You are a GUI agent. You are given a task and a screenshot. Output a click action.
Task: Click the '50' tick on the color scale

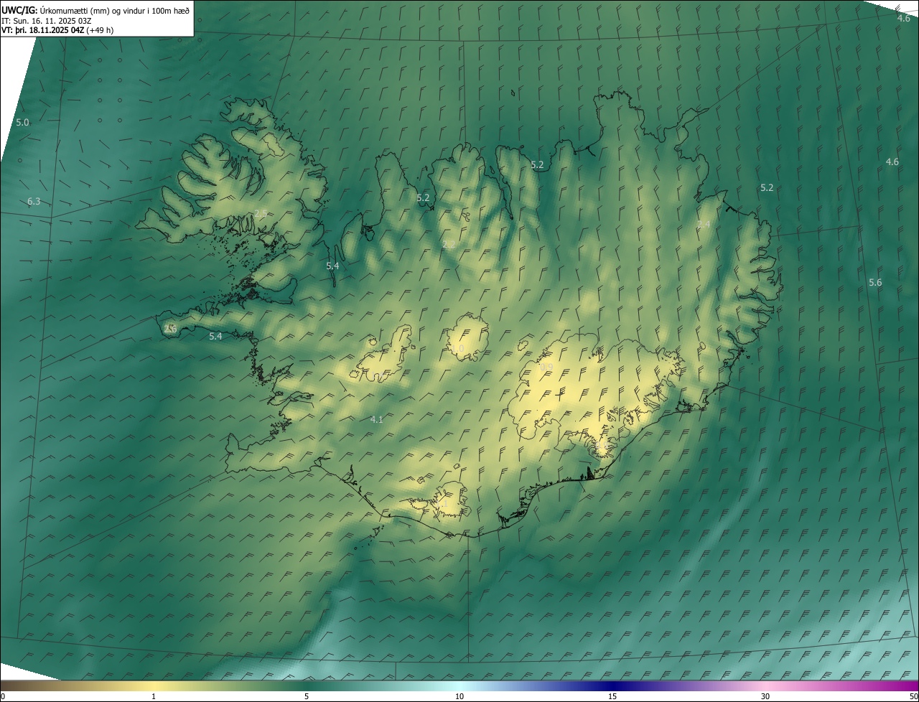[x=913, y=696]
